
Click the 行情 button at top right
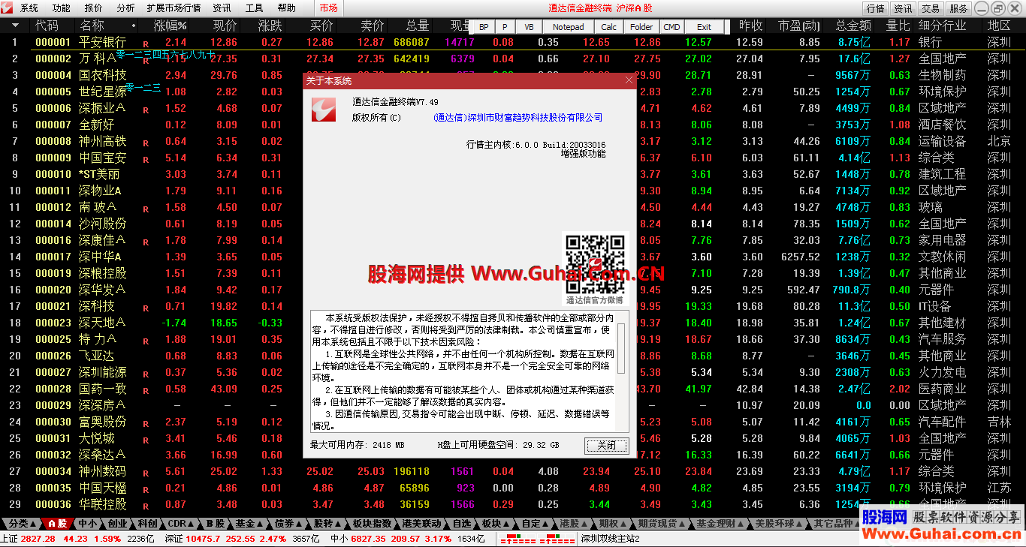875,8
